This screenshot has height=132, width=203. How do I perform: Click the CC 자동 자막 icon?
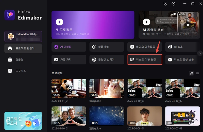(56, 60)
